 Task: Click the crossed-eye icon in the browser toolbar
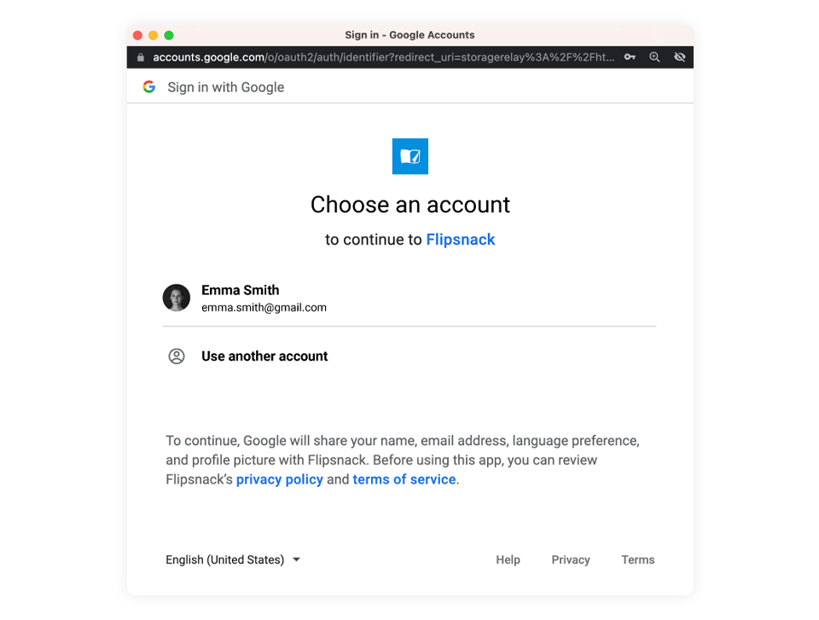click(x=679, y=56)
